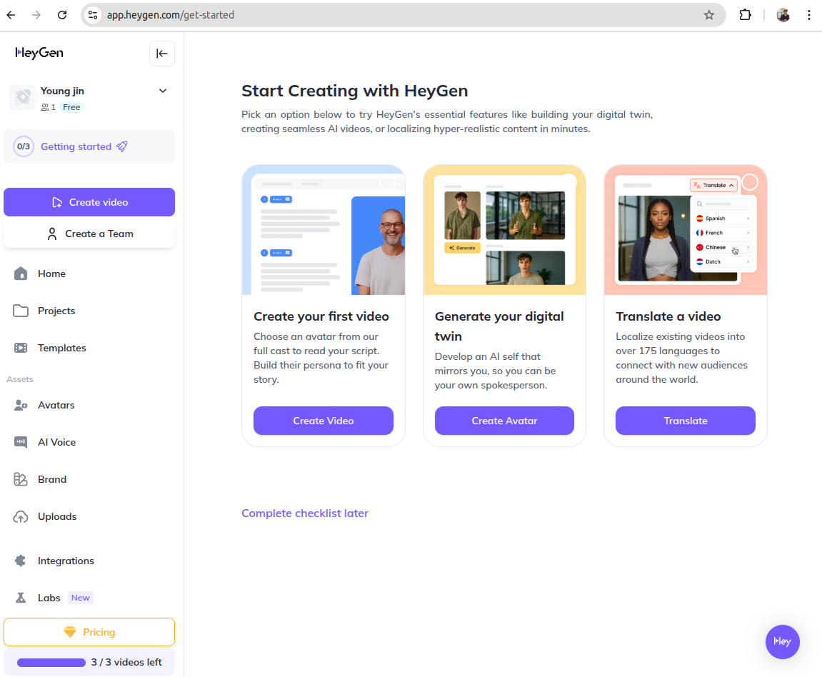Click the 0/3 progress circle
The width and height of the screenshot is (822, 677).
[x=24, y=146]
